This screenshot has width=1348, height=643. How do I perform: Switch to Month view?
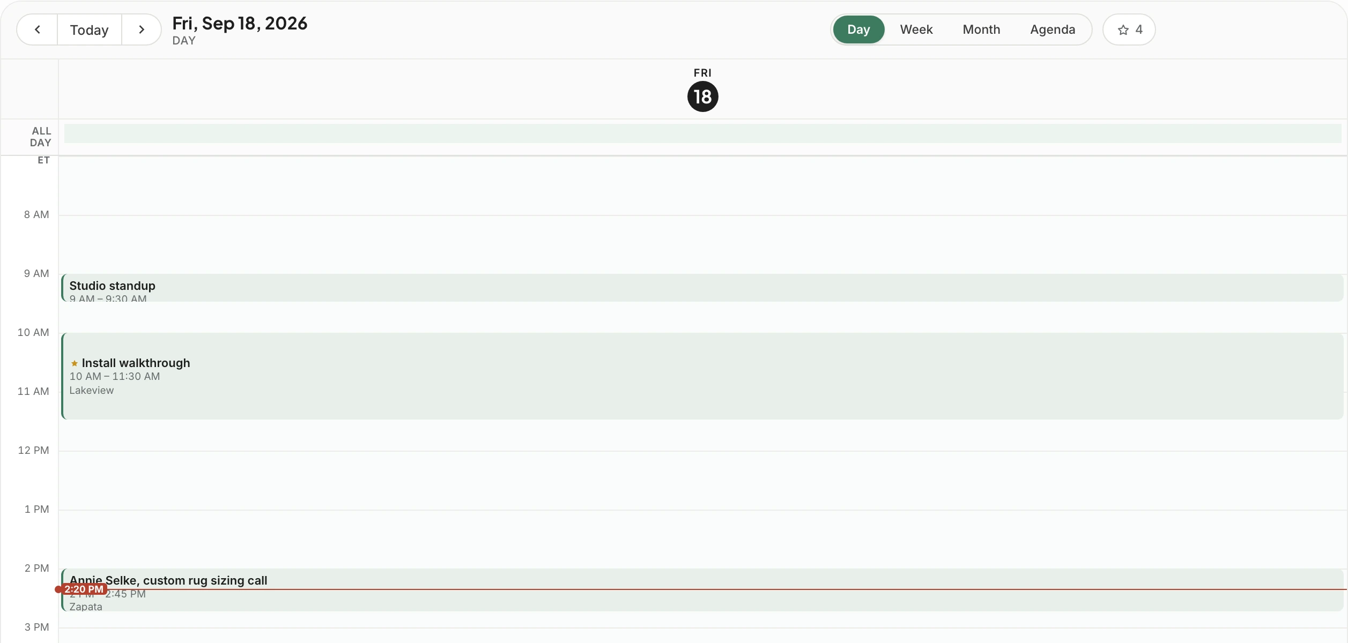coord(981,29)
